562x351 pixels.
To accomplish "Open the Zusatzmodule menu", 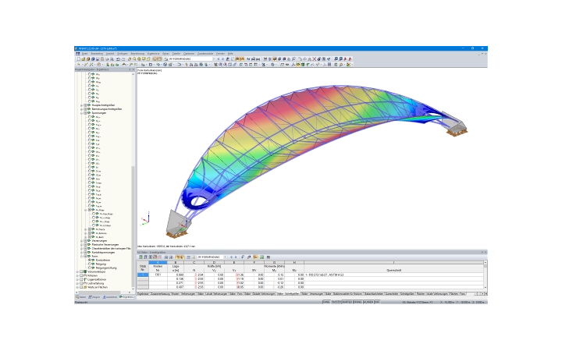I will (x=205, y=53).
